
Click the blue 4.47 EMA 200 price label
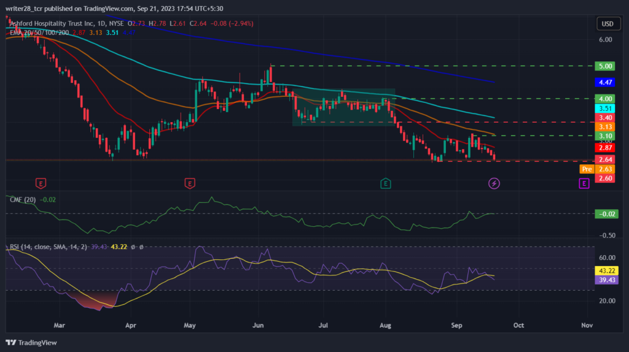tap(605, 82)
